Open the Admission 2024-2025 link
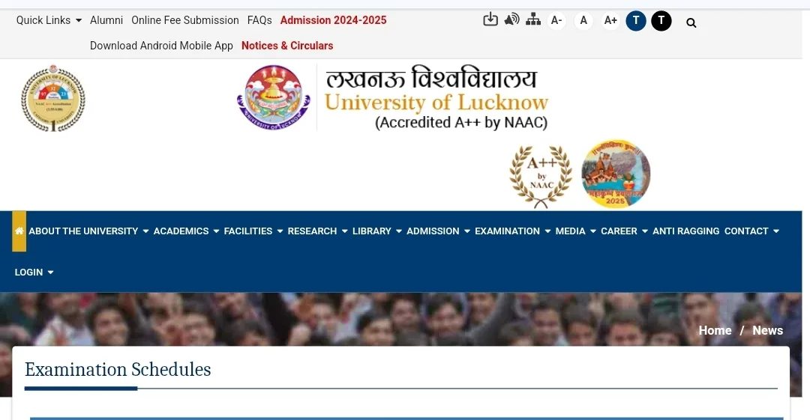The image size is (810, 420). pos(333,20)
